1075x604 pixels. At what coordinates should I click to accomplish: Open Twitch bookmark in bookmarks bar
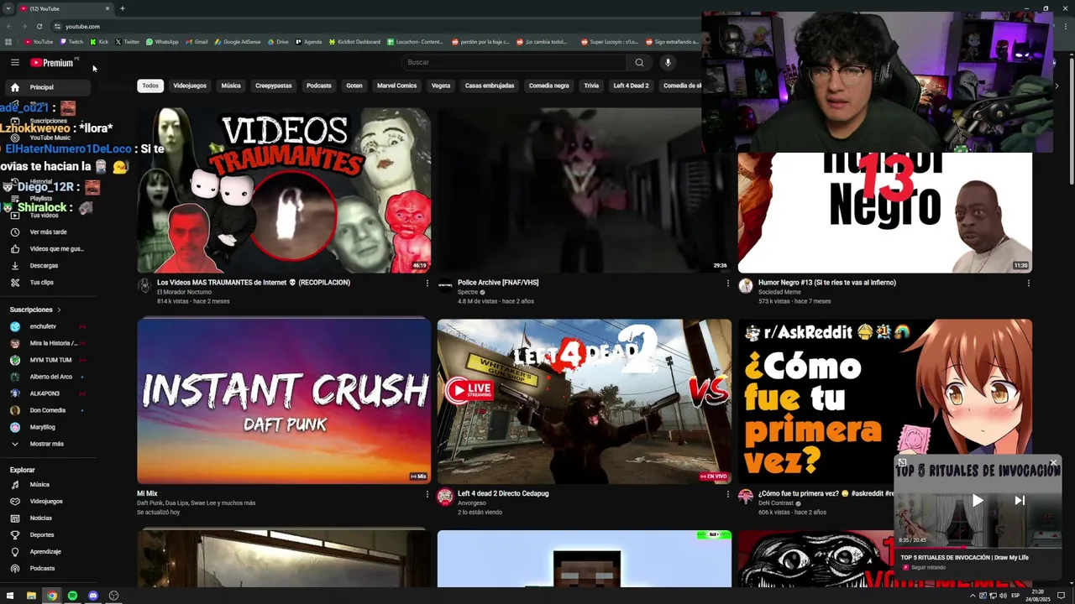71,42
